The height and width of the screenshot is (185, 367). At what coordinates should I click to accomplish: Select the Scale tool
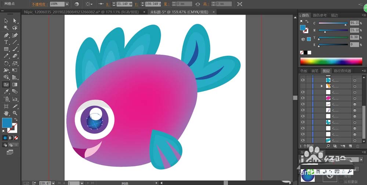click(15, 63)
